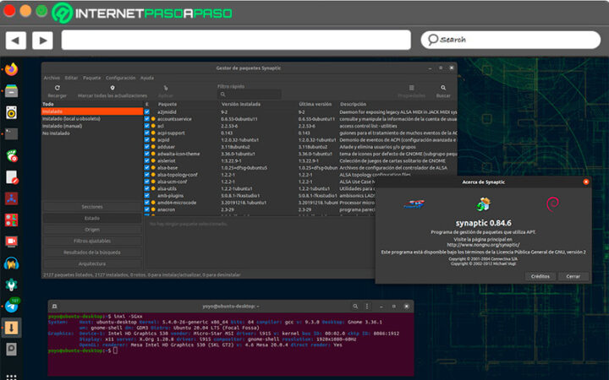Click the Connectiva logo in About dialog
Screen dimensions: 609x380
tap(414, 204)
